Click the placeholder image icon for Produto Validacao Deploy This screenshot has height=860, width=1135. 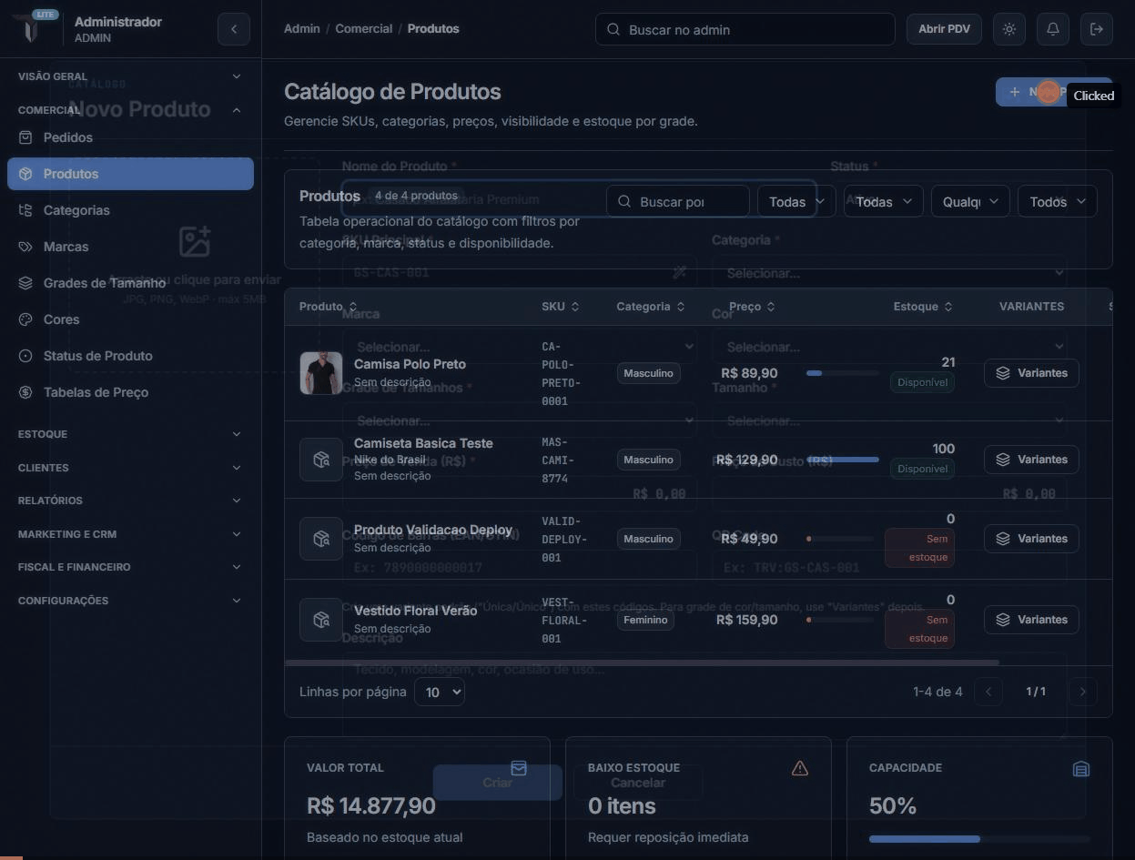321,539
